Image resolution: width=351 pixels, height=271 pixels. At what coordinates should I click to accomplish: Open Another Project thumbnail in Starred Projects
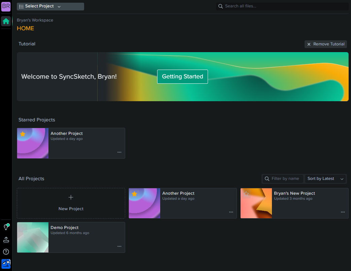click(x=33, y=143)
